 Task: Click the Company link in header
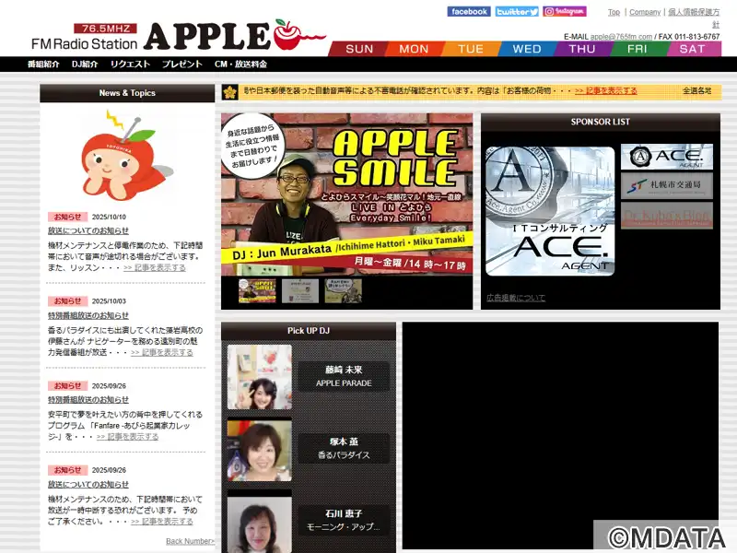(x=645, y=12)
